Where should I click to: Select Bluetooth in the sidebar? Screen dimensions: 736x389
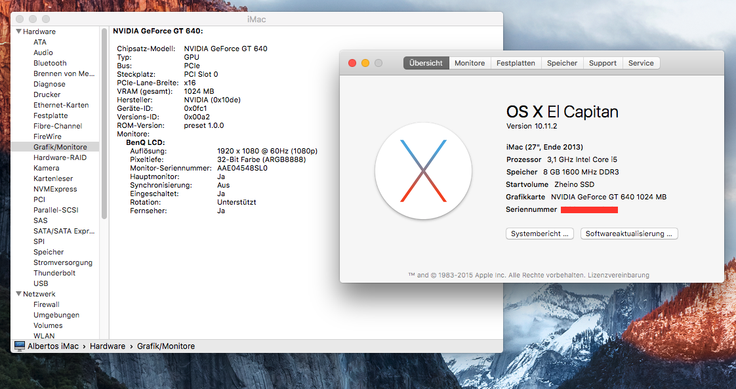pos(50,63)
